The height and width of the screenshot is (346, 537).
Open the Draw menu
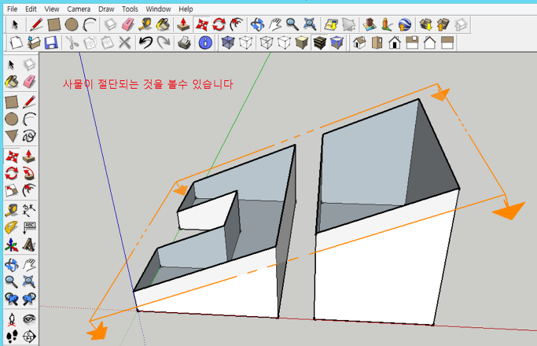pyautogui.click(x=106, y=9)
